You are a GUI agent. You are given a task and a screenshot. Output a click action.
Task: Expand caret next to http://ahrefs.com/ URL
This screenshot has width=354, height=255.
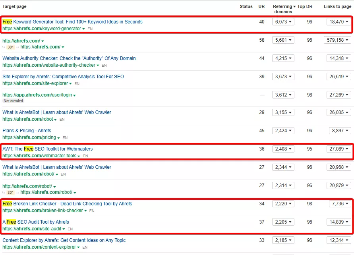click(43, 41)
